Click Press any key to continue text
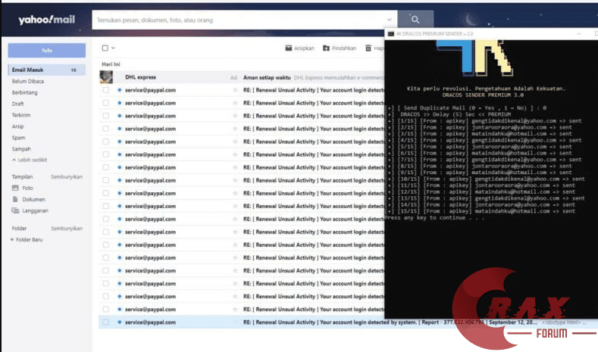Viewport: 598px width, 352px height. click(434, 218)
